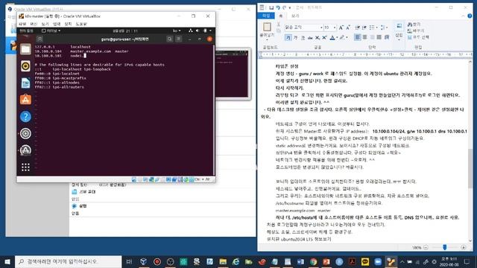This screenshot has height=268, width=477.
Task: Open paragraph settings icon in WordPad
Action: pyautogui.click(x=387, y=37)
